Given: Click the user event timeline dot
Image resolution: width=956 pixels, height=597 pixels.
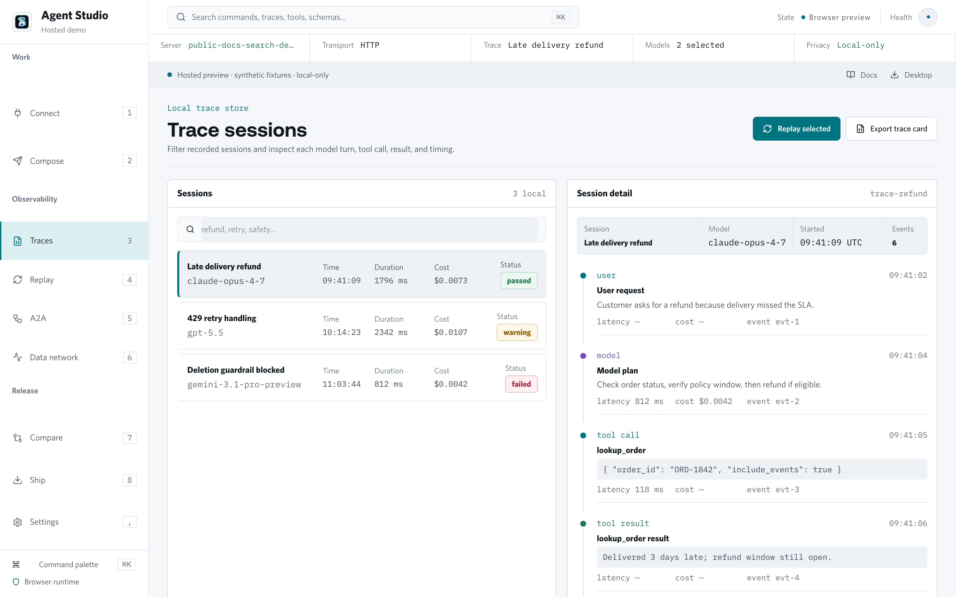Looking at the screenshot, I should [x=583, y=276].
